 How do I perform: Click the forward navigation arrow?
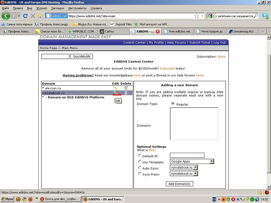click(x=14, y=16)
